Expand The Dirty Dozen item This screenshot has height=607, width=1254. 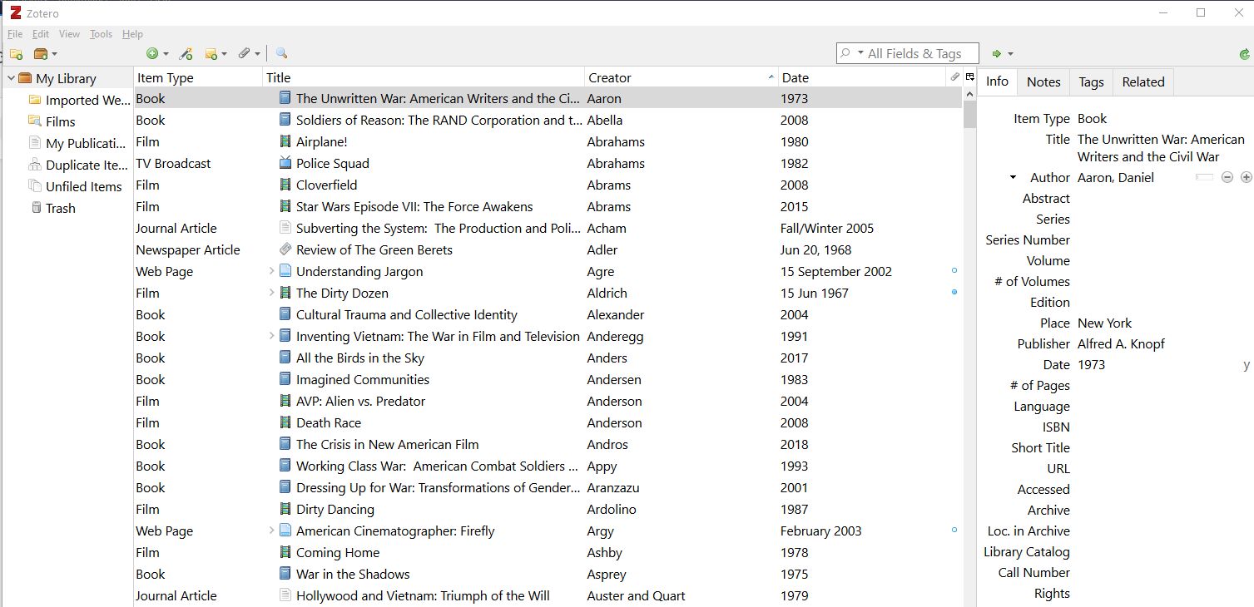(271, 293)
